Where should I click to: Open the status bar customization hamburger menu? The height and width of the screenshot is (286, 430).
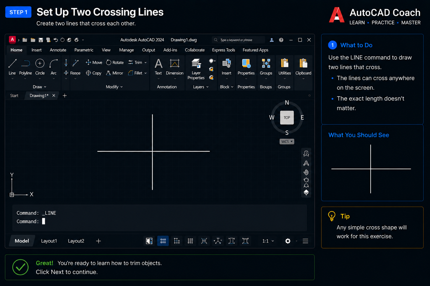305,241
